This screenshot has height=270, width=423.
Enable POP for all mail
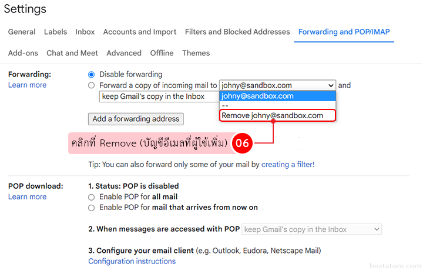click(91, 197)
